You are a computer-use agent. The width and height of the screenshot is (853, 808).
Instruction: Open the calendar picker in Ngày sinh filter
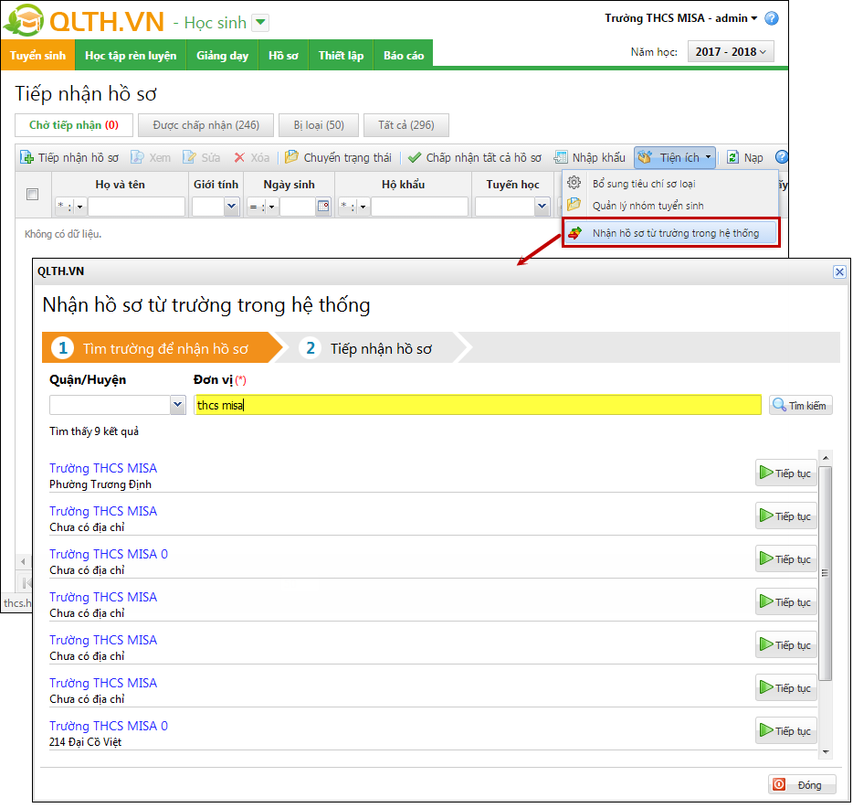pyautogui.click(x=323, y=207)
